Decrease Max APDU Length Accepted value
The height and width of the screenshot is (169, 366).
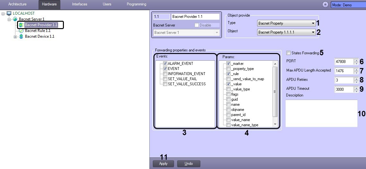coord(356,73)
